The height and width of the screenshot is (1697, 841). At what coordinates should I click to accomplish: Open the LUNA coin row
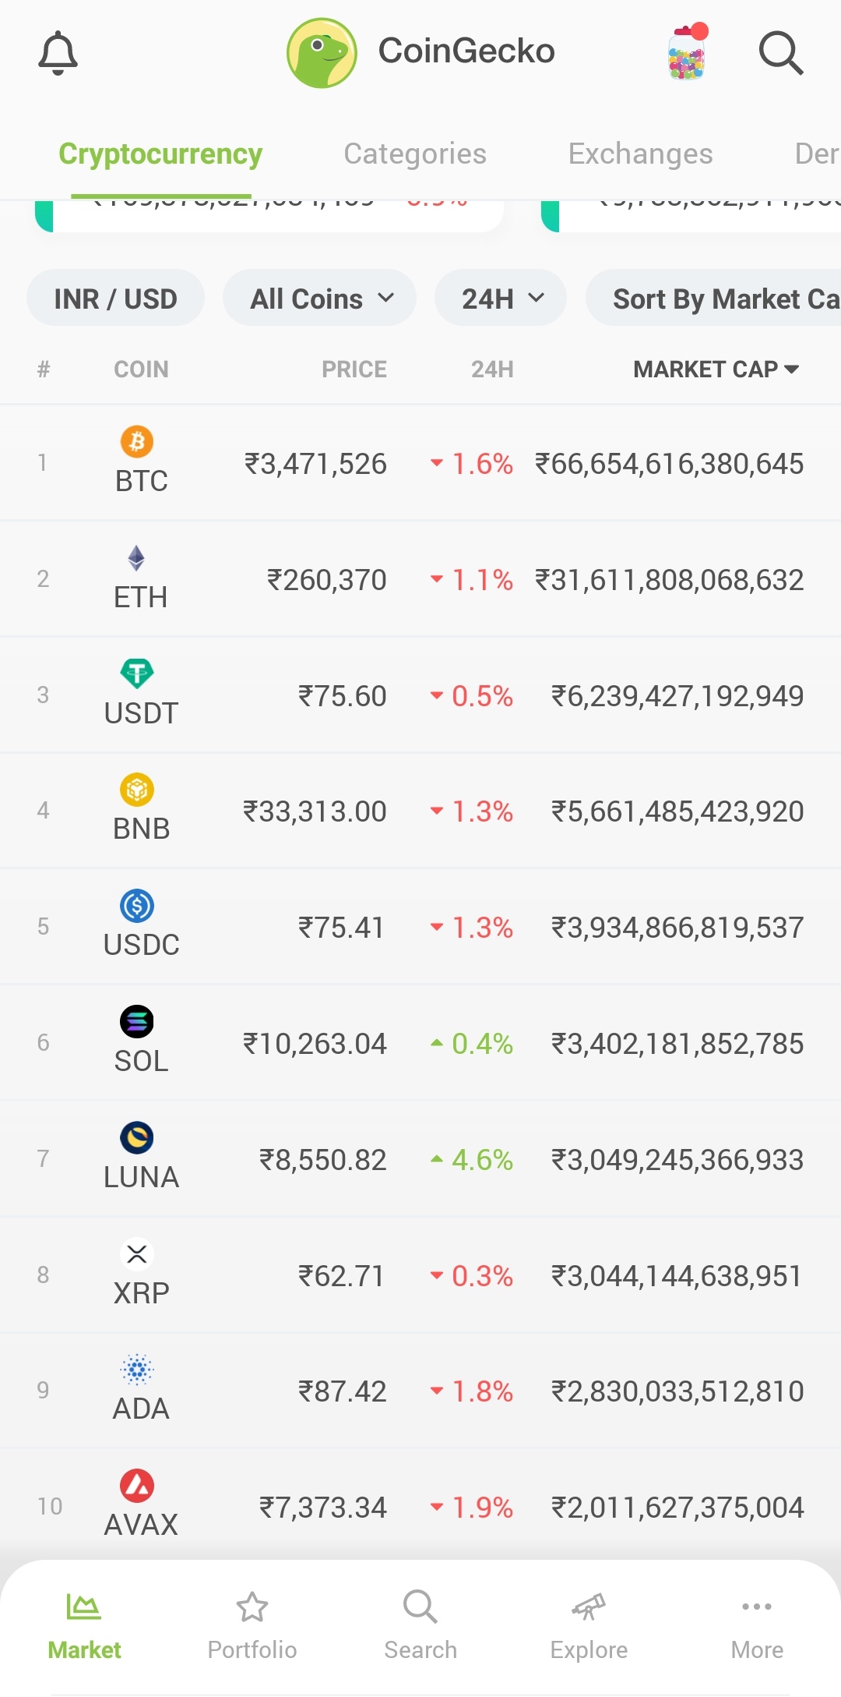click(420, 1159)
